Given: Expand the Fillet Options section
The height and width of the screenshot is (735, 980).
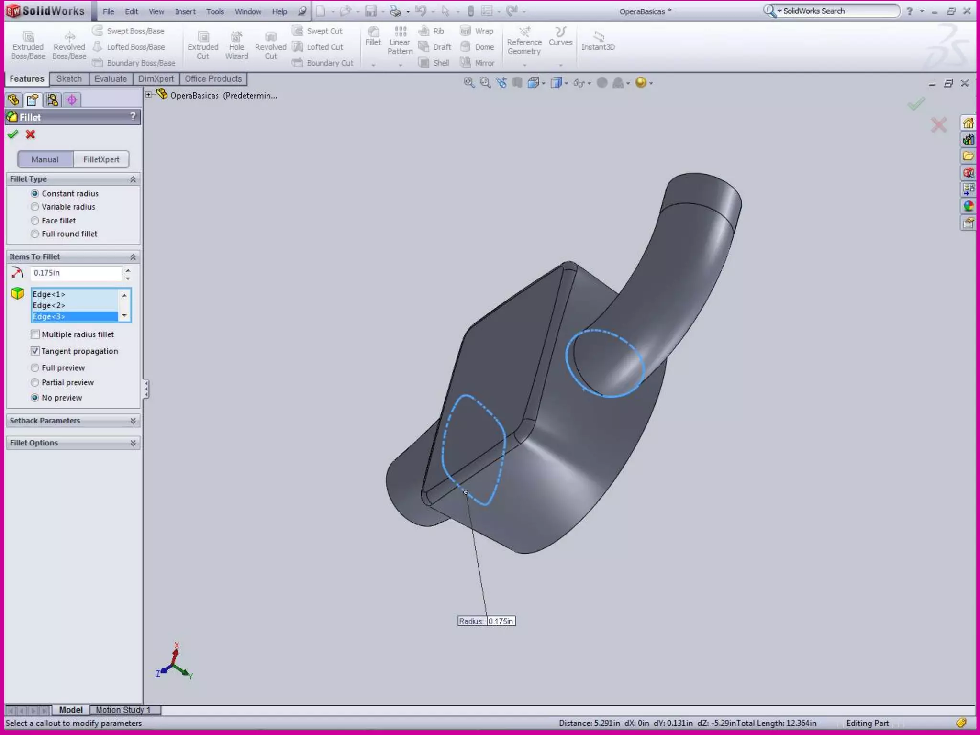Looking at the screenshot, I should click(73, 443).
